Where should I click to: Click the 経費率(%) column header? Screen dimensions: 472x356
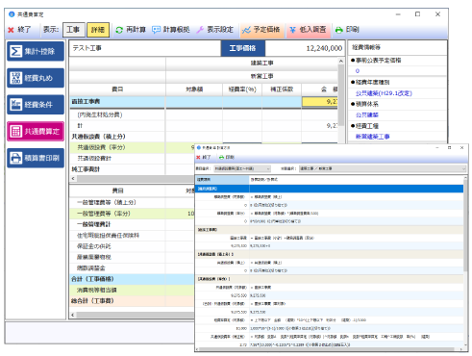(242, 89)
